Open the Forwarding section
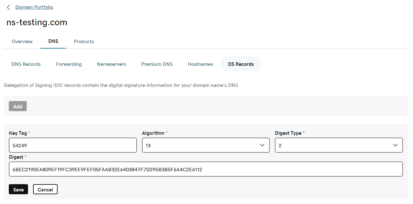Image resolution: width=413 pixels, height=204 pixels. 69,64
